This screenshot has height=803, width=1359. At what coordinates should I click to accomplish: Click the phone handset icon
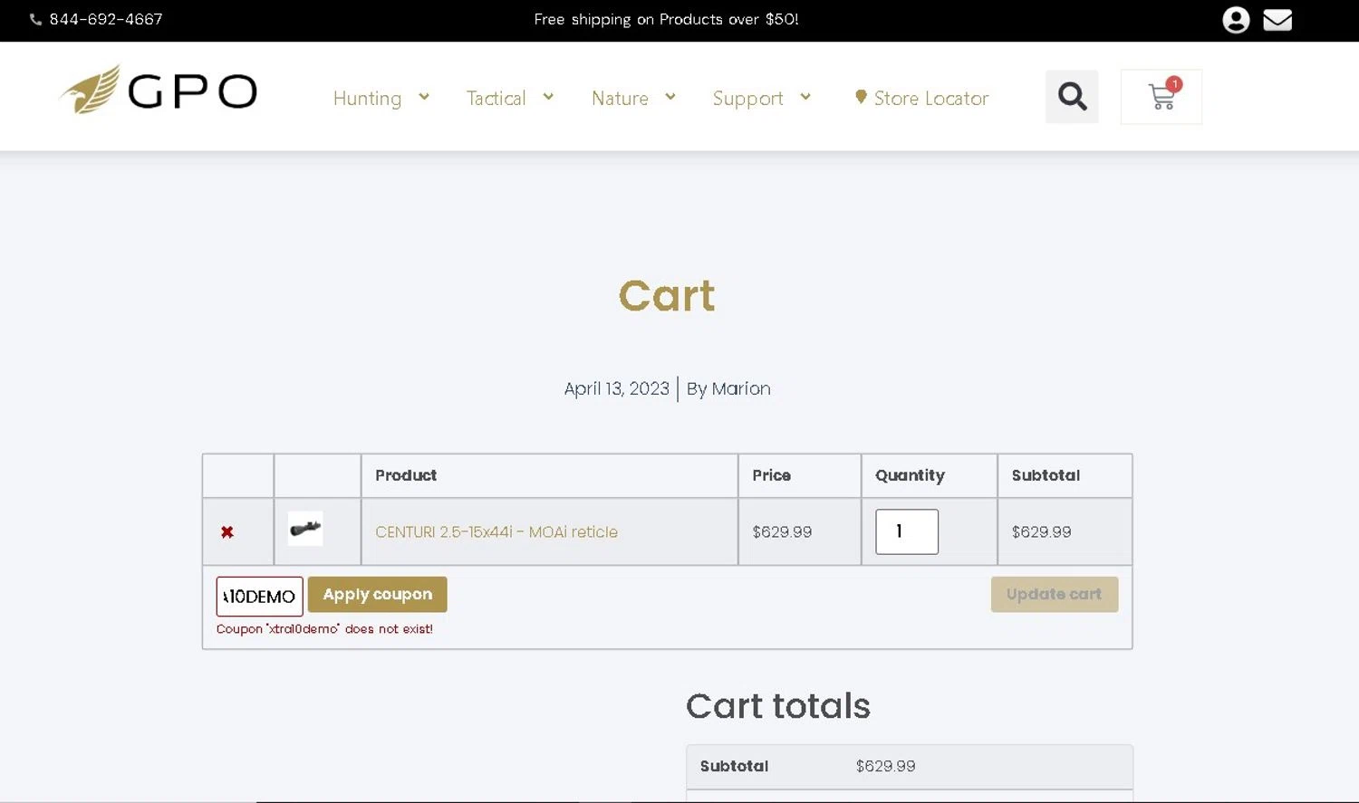36,19
